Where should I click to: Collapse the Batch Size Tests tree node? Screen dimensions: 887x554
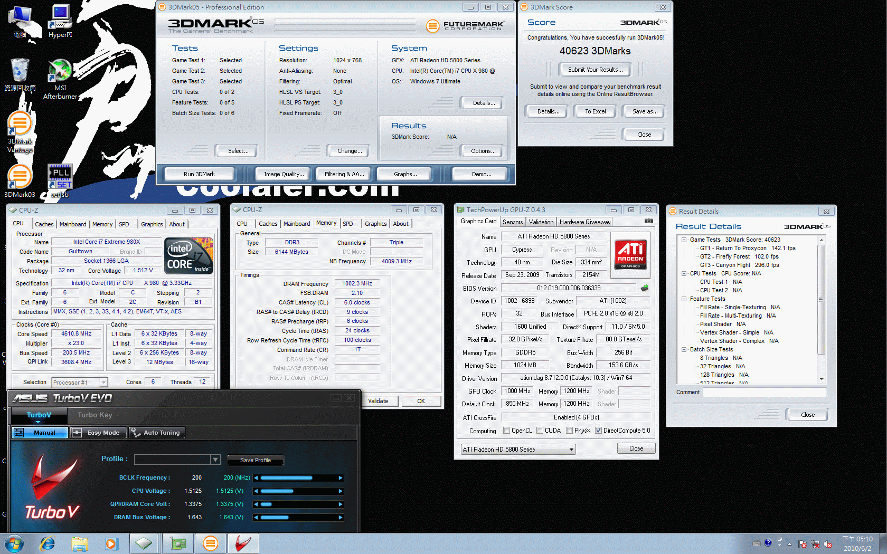[x=684, y=349]
